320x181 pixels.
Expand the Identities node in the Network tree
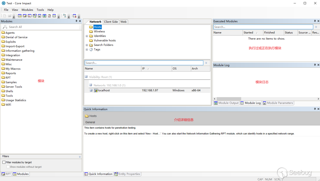click(87, 36)
